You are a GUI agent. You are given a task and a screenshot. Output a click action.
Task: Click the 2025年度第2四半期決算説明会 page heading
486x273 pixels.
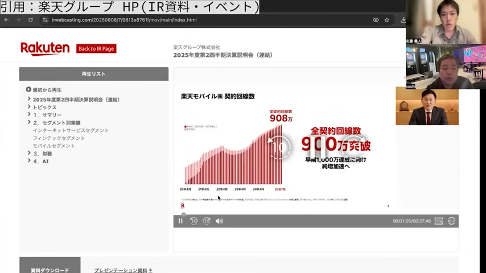pyautogui.click(x=223, y=55)
